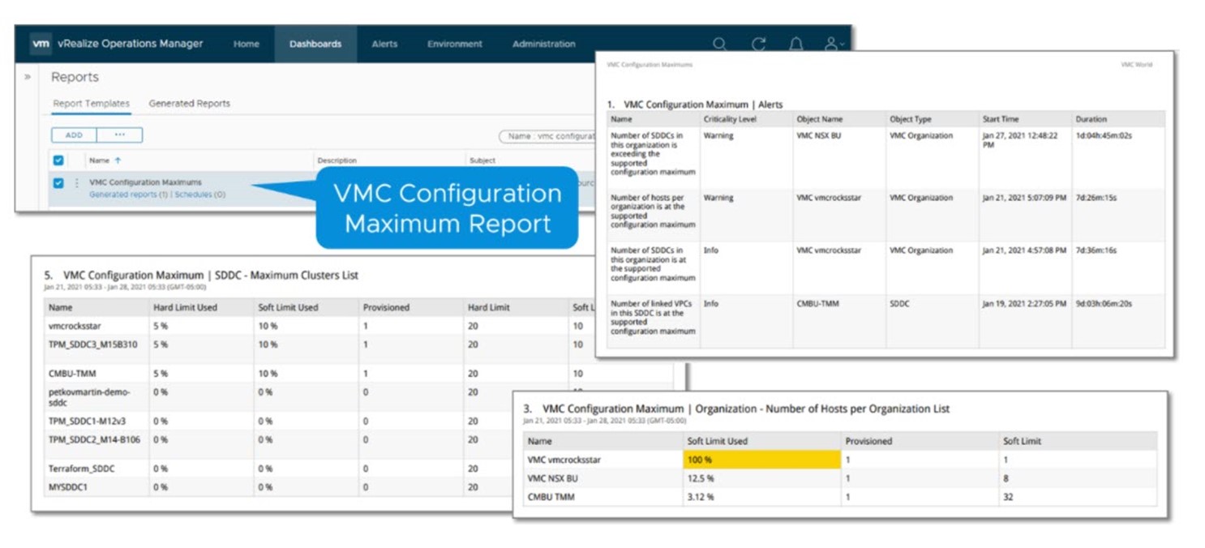This screenshot has height=548, width=1205.
Task: Expand the left navigation panel chevron
Action: coord(28,77)
